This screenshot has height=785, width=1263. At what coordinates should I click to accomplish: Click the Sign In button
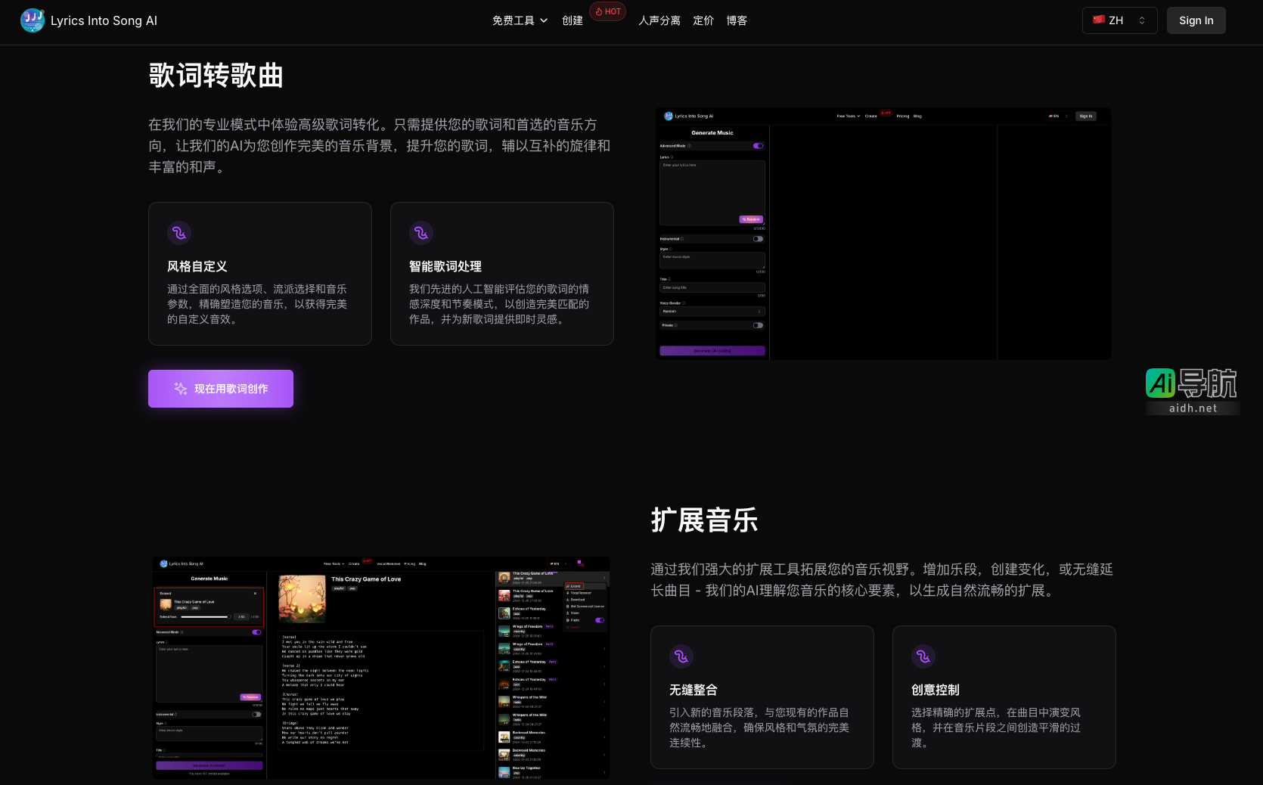1196,20
